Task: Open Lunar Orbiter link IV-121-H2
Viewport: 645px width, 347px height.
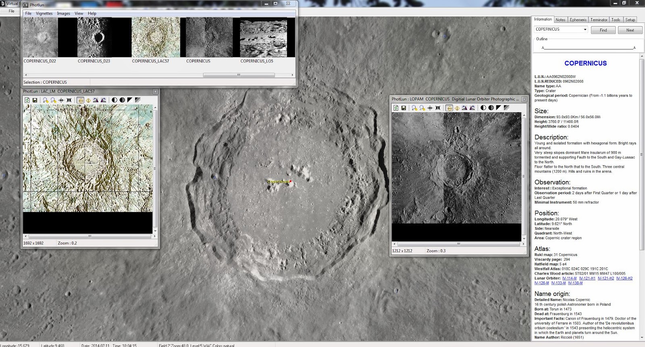Action: tap(606, 278)
